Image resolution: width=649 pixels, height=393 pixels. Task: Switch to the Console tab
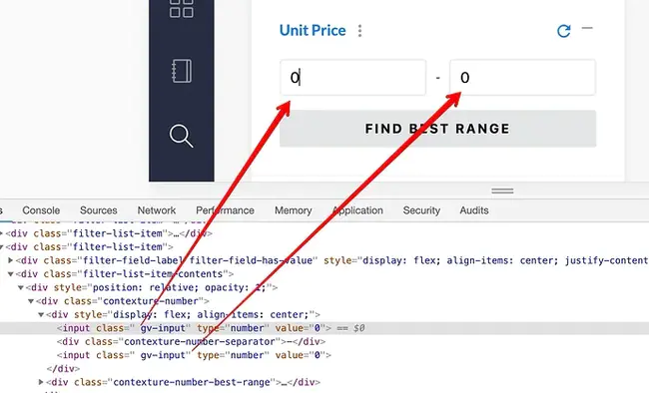(x=41, y=210)
